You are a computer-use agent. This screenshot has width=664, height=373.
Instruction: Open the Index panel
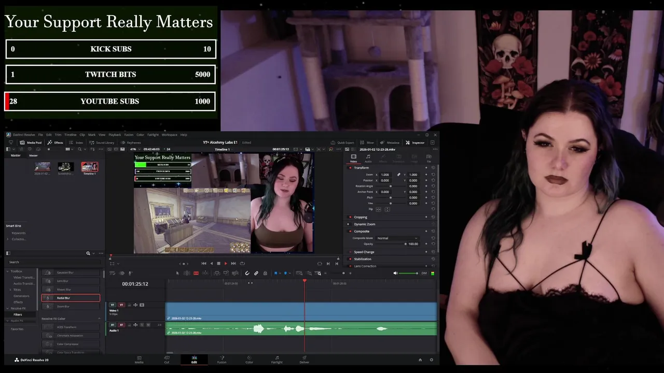coord(76,142)
